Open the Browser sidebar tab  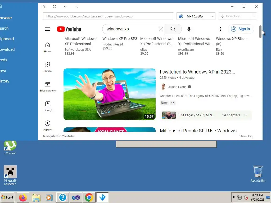click(x=6, y=18)
